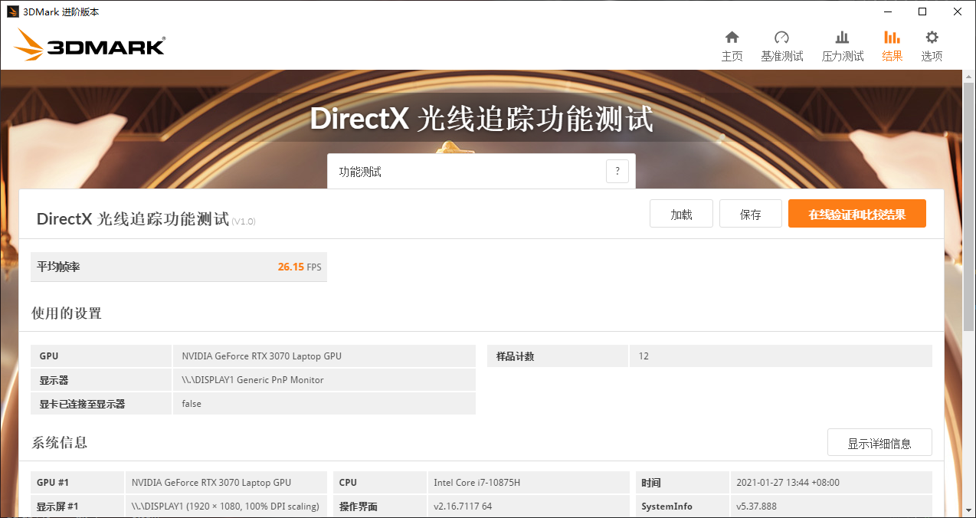The image size is (976, 518).
Task: Click the question mark help button
Action: [617, 172]
